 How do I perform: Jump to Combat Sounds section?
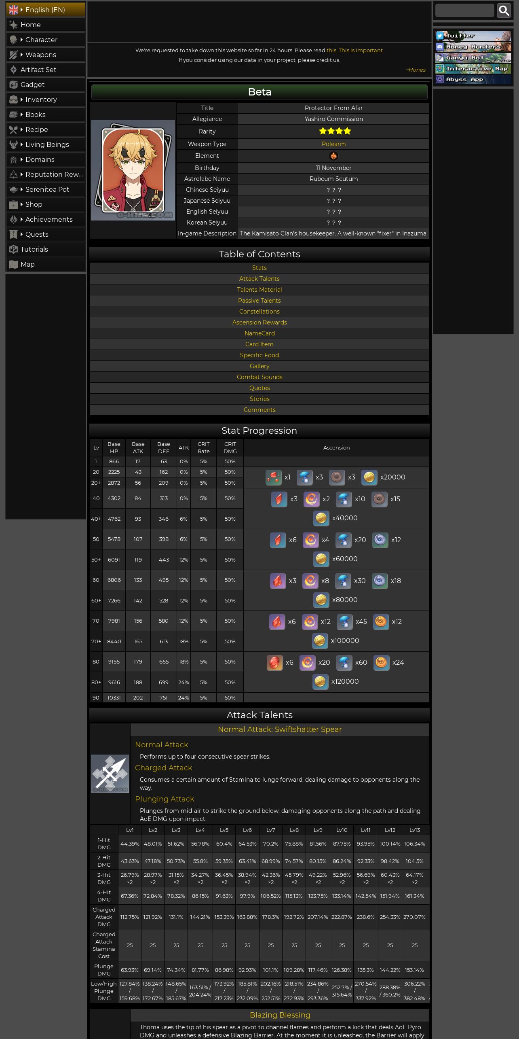(259, 377)
